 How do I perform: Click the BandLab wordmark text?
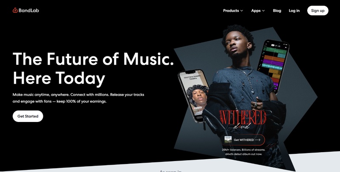coord(28,10)
